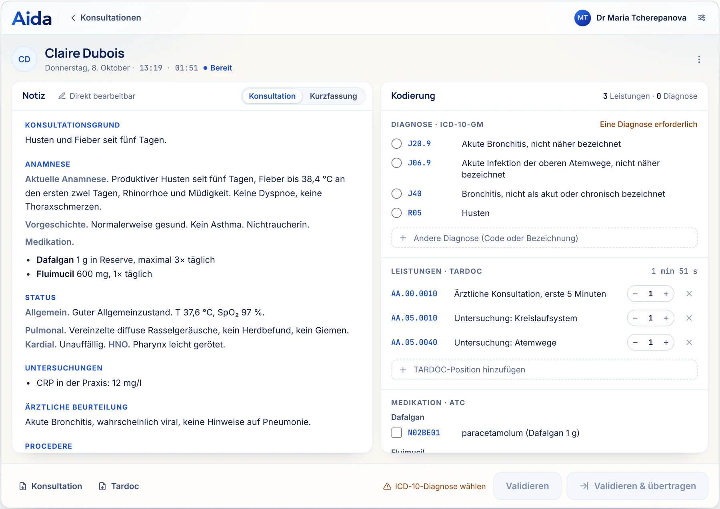Open the three-dot patient options menu

[699, 59]
